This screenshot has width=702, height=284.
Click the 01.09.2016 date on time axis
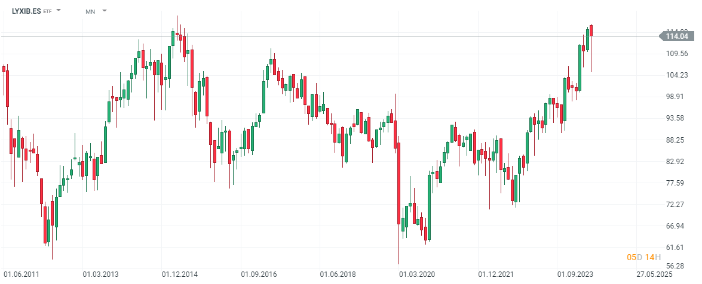(258, 274)
